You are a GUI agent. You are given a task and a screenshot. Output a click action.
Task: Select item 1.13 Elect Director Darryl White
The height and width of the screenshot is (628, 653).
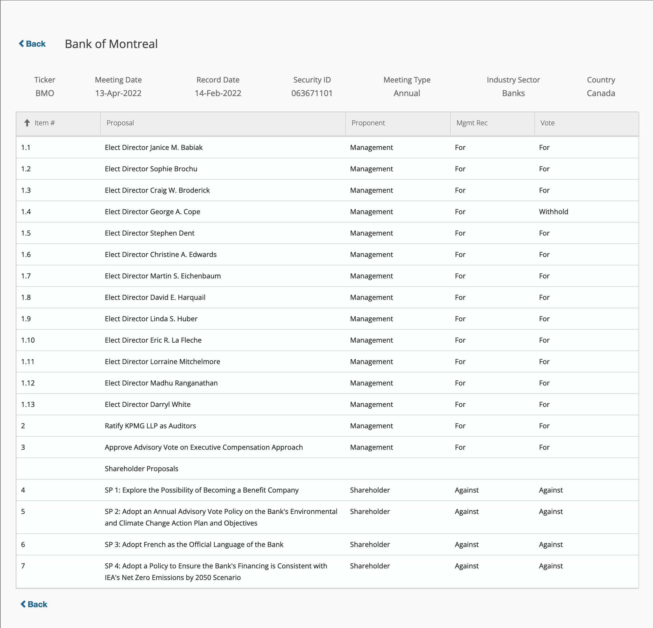[x=148, y=404]
